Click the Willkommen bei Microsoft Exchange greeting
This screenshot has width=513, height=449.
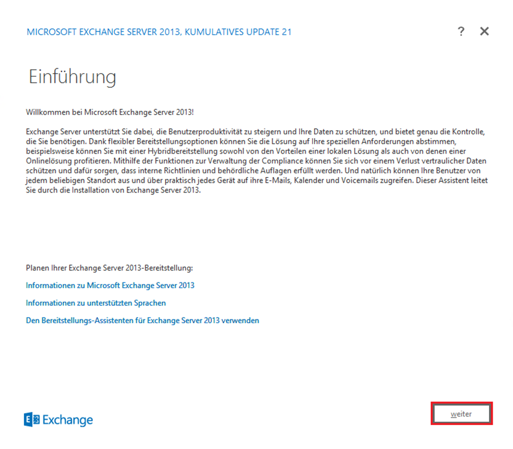click(x=110, y=113)
